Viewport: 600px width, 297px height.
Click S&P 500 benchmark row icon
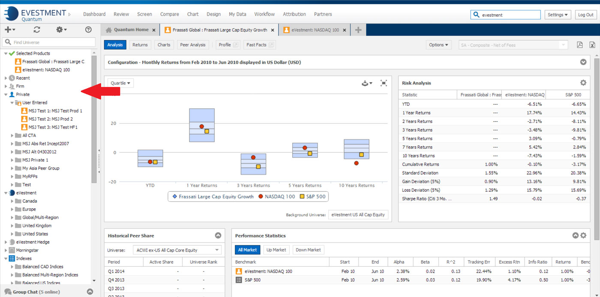point(239,280)
